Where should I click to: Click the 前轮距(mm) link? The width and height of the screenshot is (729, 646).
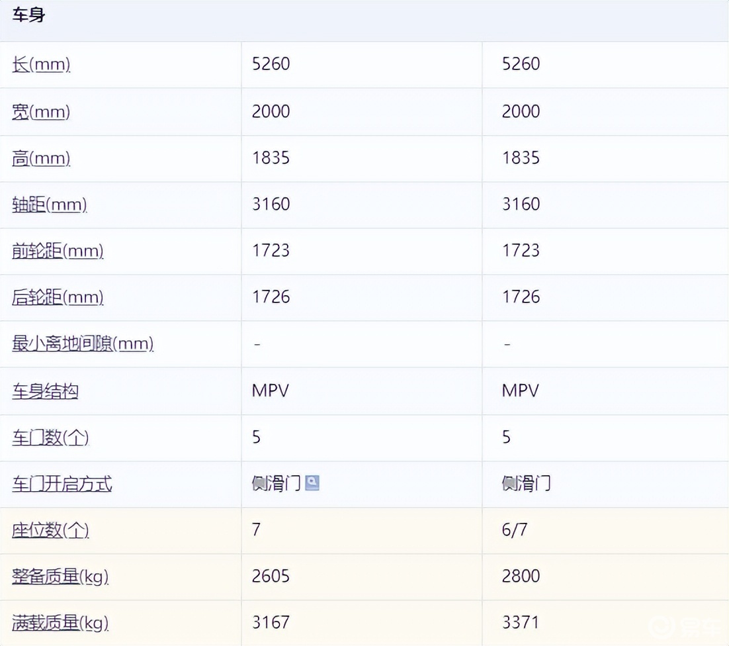tap(58, 251)
